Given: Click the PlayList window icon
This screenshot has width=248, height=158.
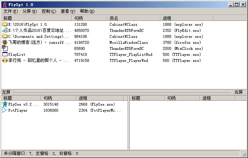Looking at the screenshot, I should point(5,54).
